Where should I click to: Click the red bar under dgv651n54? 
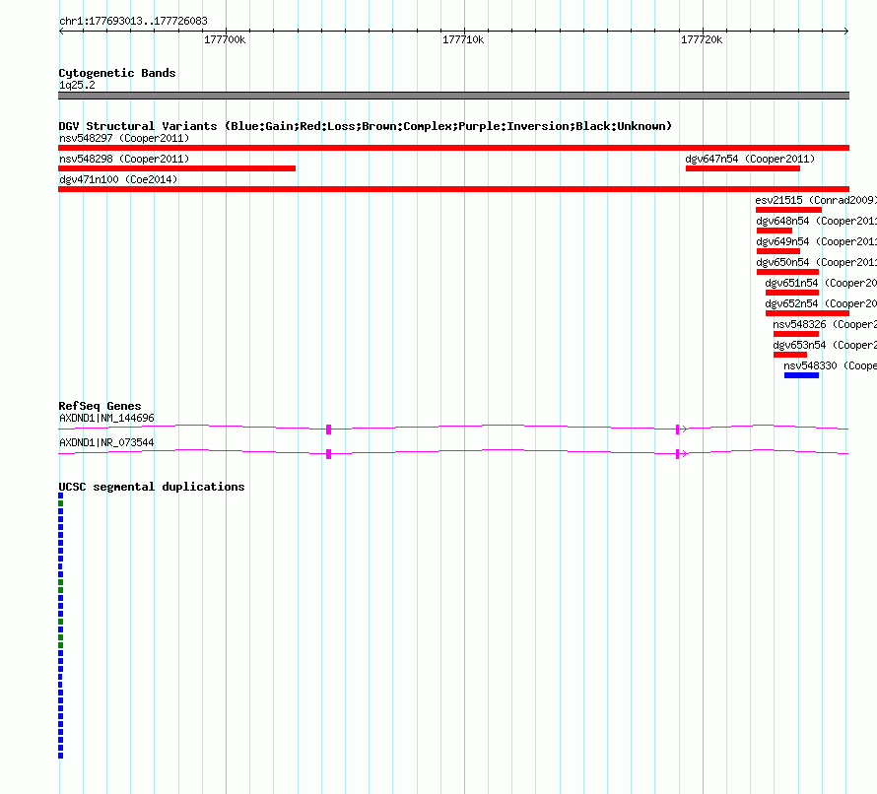(x=792, y=293)
